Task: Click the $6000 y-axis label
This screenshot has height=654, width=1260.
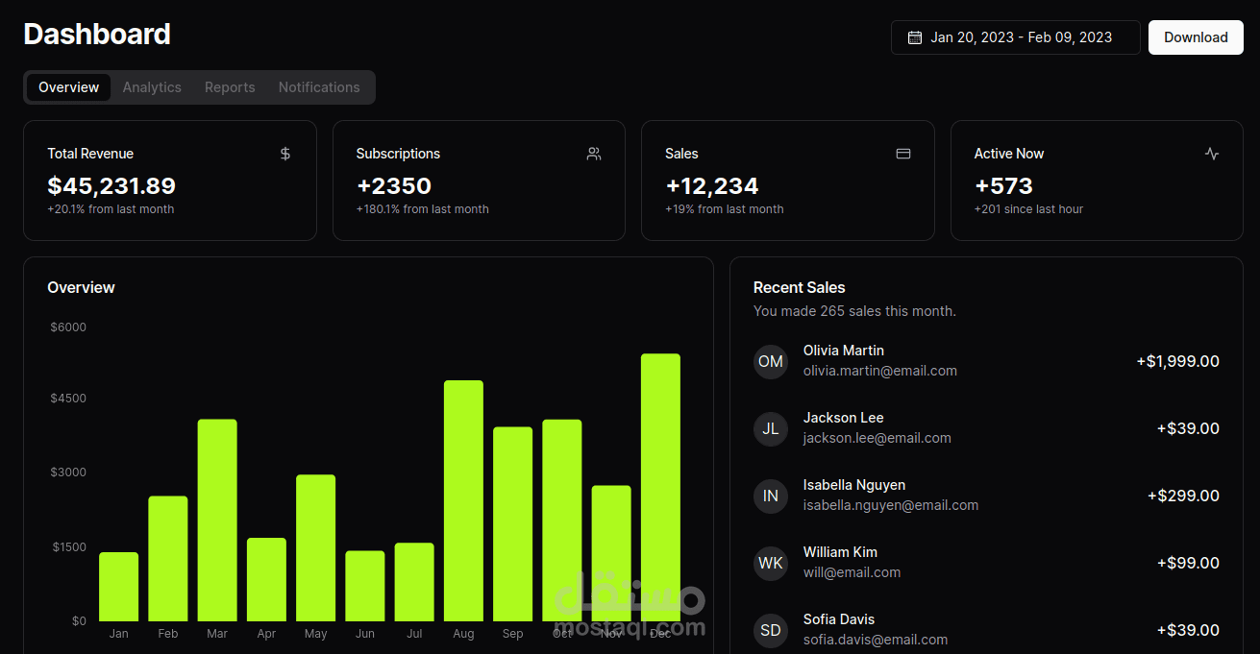Action: click(68, 327)
